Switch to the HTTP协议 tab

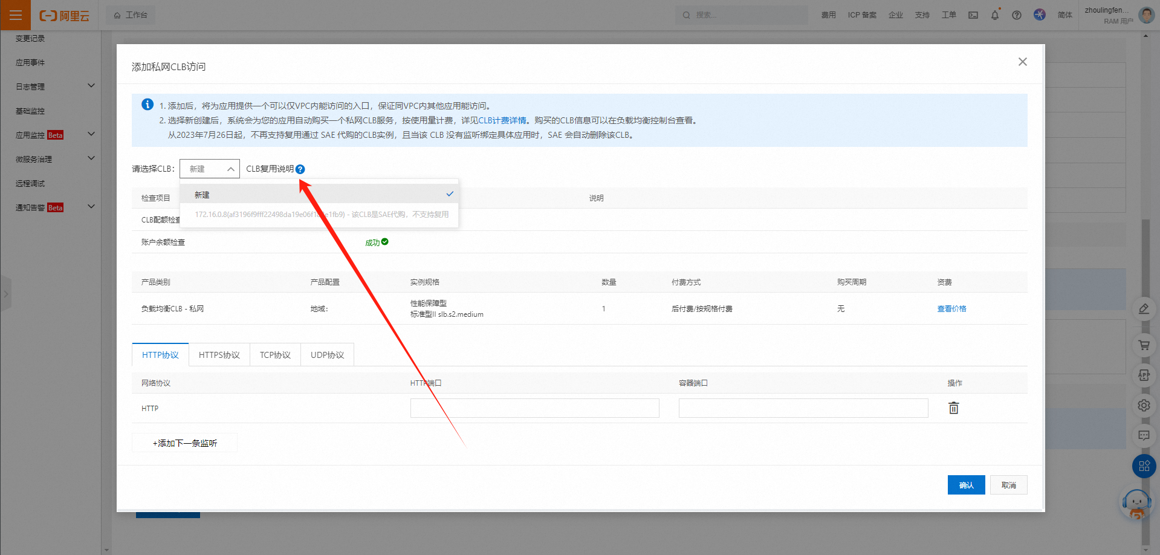pyautogui.click(x=160, y=355)
